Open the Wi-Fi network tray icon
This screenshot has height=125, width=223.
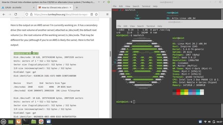(x=205, y=122)
